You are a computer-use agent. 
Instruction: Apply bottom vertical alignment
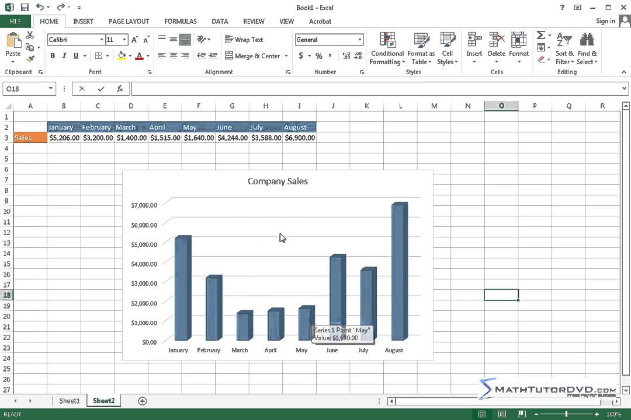point(185,39)
